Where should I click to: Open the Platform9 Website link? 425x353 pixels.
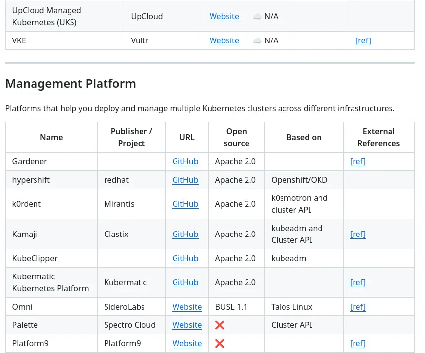click(187, 343)
